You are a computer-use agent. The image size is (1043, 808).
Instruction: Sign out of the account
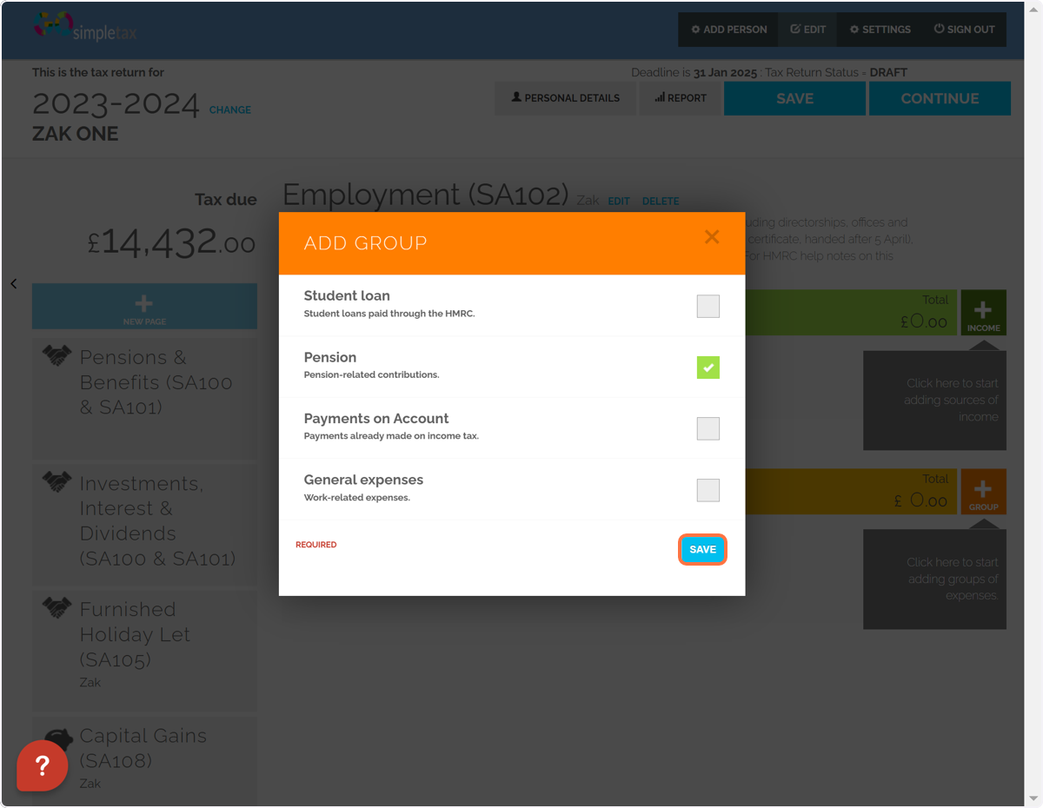pyautogui.click(x=964, y=30)
